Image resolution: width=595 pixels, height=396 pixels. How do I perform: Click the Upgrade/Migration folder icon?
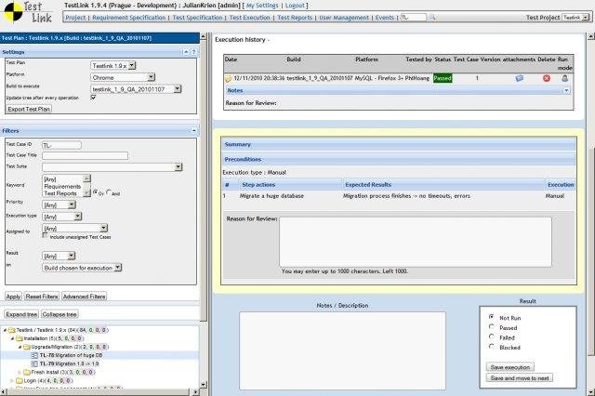(29, 346)
